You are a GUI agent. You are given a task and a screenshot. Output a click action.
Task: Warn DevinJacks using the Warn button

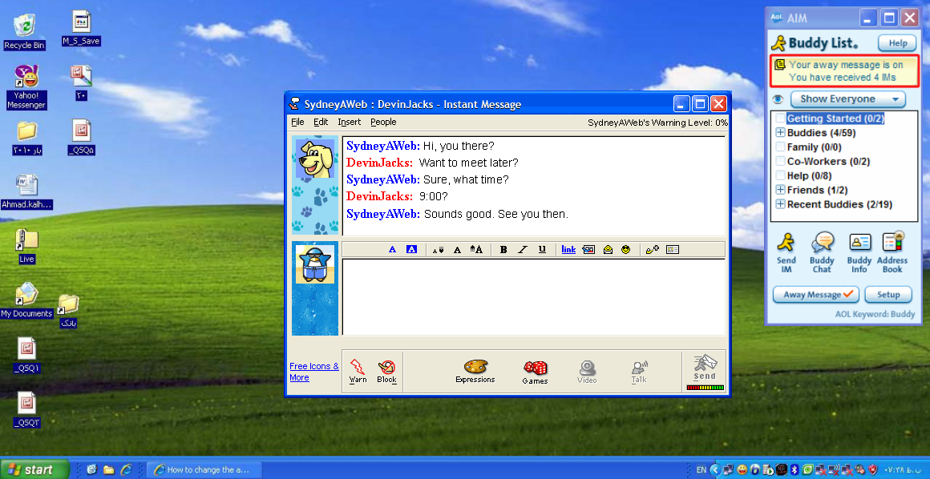click(x=358, y=371)
